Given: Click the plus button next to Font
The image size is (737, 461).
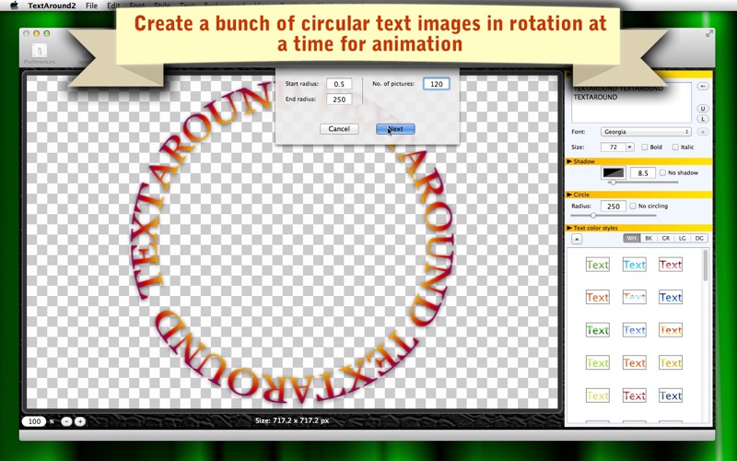Looking at the screenshot, I should [x=702, y=132].
